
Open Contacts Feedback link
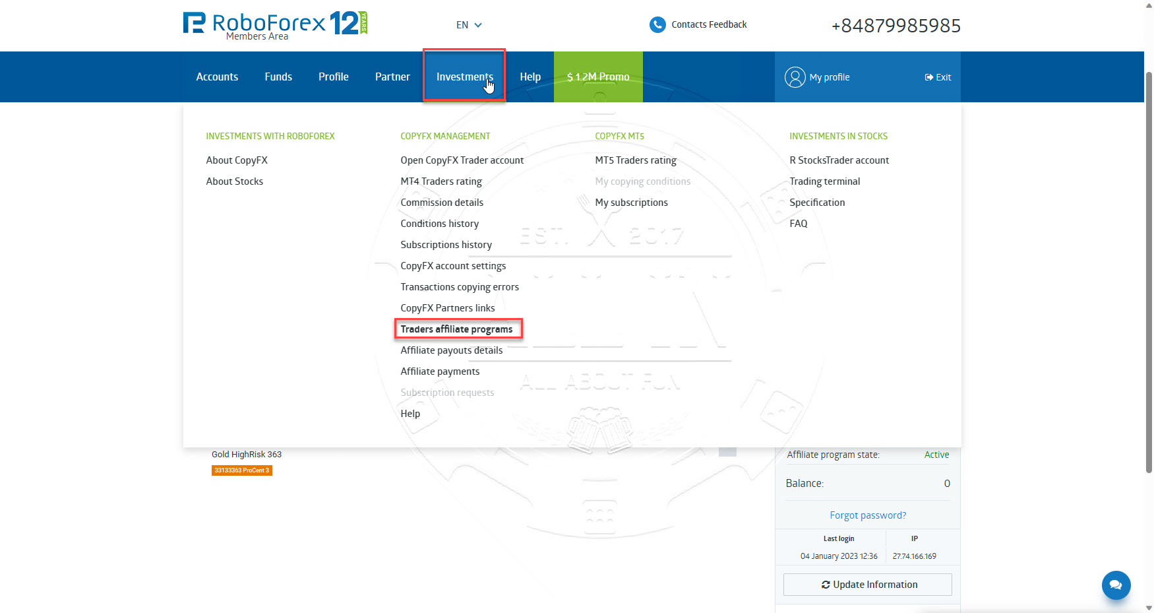click(x=709, y=24)
